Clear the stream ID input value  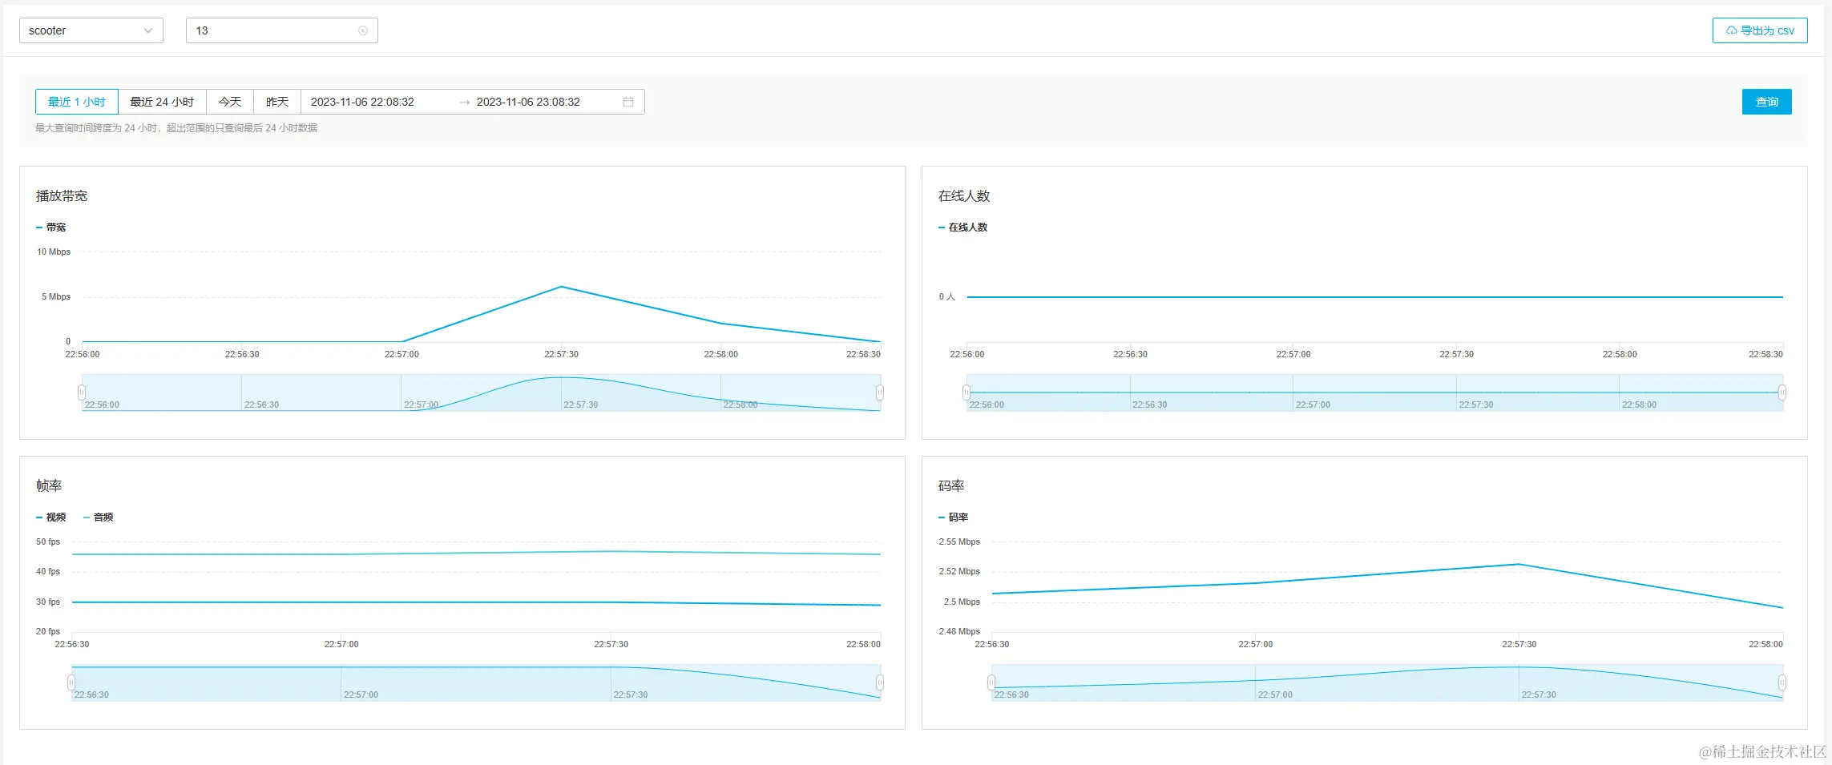pos(363,30)
